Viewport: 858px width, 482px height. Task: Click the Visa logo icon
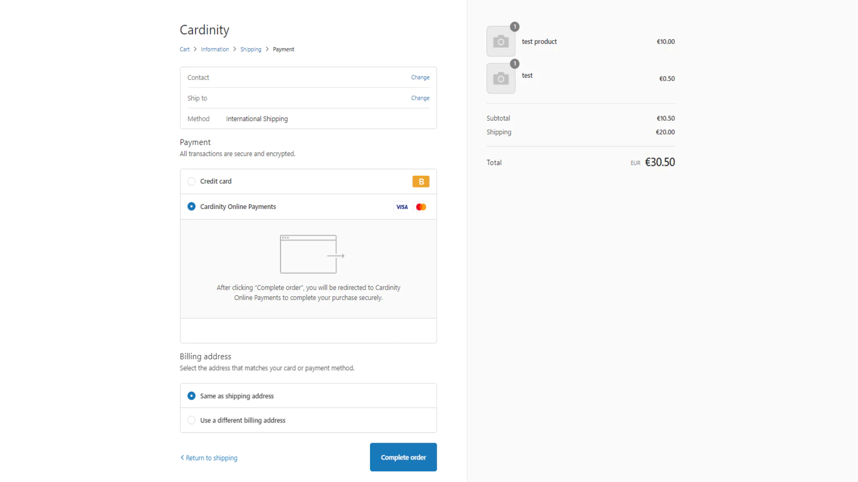(x=402, y=207)
